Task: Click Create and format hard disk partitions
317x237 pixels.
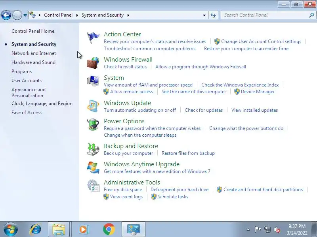Action: tap(263, 190)
